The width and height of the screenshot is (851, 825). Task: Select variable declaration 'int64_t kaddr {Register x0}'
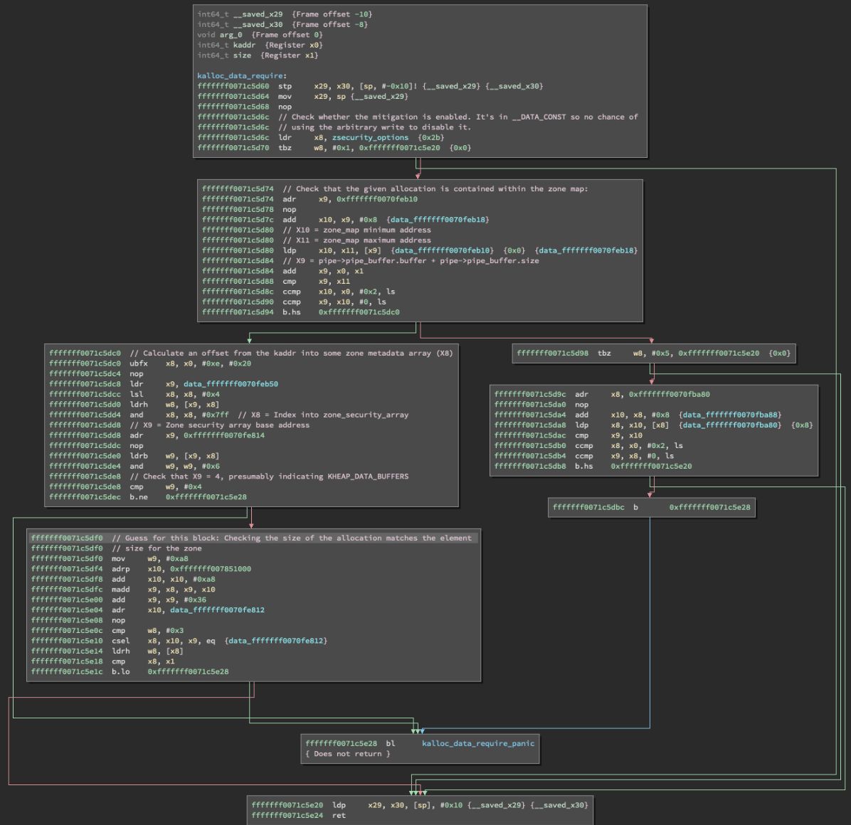click(x=260, y=45)
